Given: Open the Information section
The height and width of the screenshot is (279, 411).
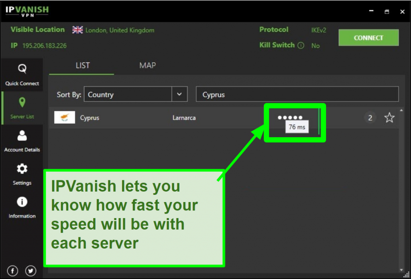Looking at the screenshot, I should pos(22,207).
